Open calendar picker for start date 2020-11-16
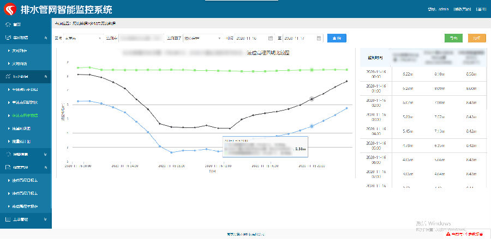Image resolution: width=491 pixels, height=239 pixels. coord(271,38)
